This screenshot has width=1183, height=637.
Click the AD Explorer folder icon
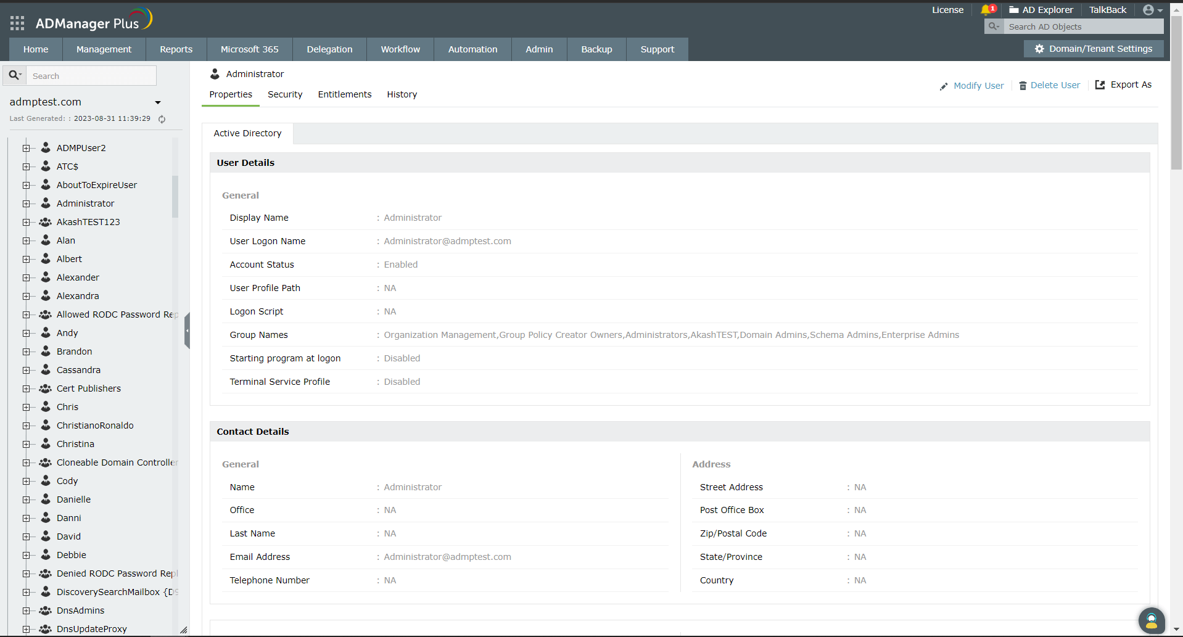[1013, 10]
